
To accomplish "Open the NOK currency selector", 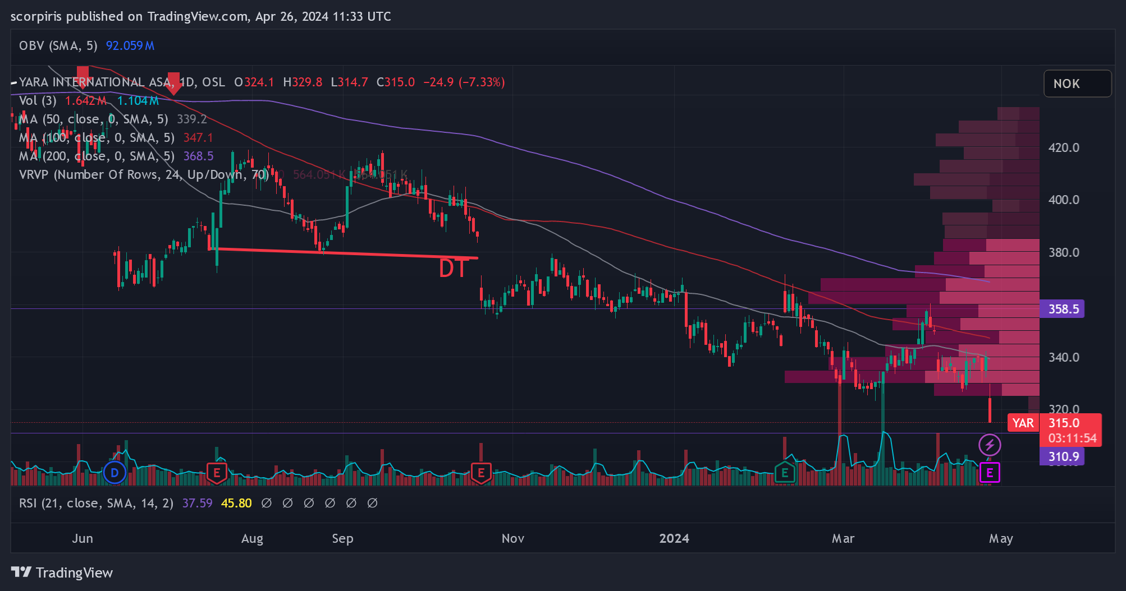I will pyautogui.click(x=1077, y=84).
